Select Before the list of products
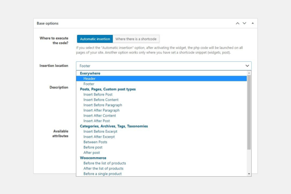This screenshot has height=194, width=291. [x=105, y=163]
